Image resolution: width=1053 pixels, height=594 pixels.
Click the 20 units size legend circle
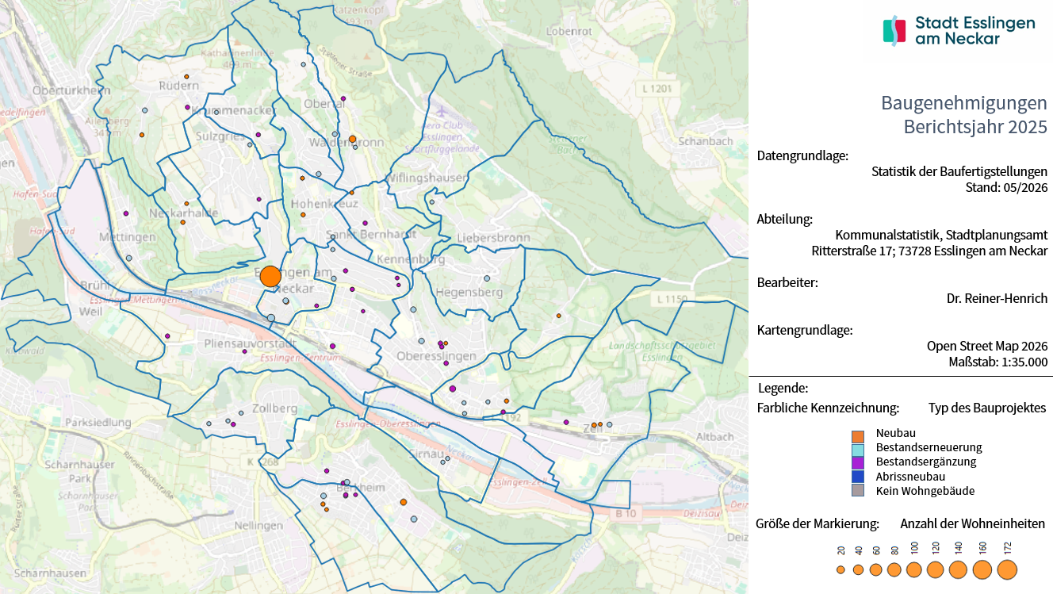[x=840, y=569]
